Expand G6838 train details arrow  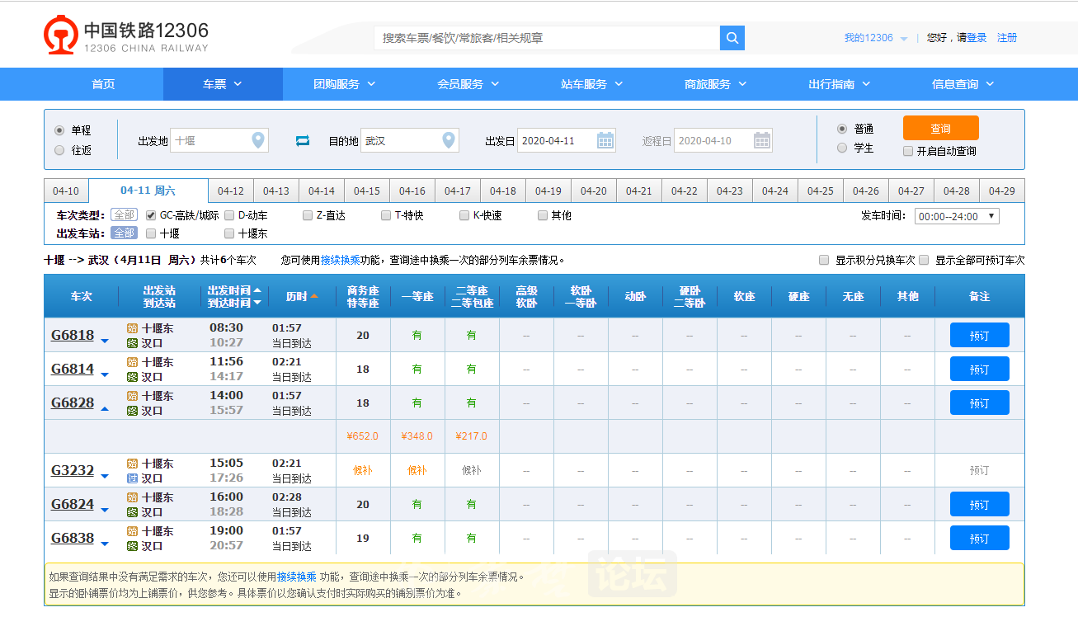click(105, 544)
